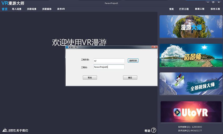223x134 pixels.
Task: Click 预览 in the top toolbar
Action: coord(171,9)
